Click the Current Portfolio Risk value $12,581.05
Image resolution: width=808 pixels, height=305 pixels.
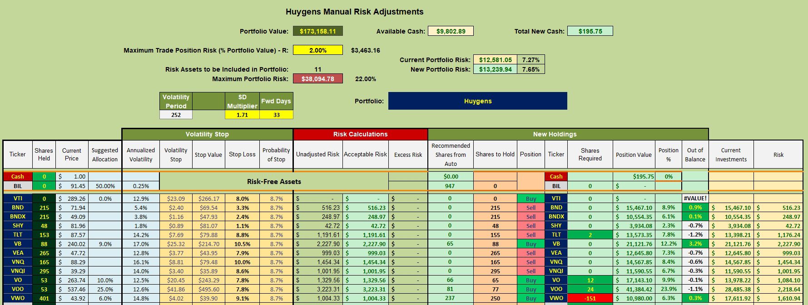[495, 60]
